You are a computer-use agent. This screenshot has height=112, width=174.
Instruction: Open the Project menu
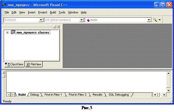[x=43, y=12]
